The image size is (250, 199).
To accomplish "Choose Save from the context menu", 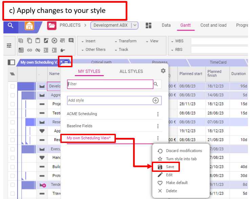I will click(x=170, y=167).
